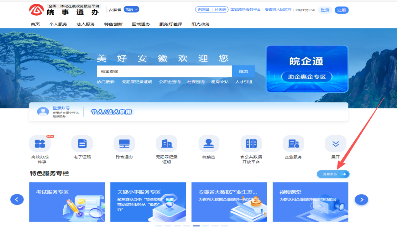
Task: Open the 个人服务 menu item
Action: [58, 24]
